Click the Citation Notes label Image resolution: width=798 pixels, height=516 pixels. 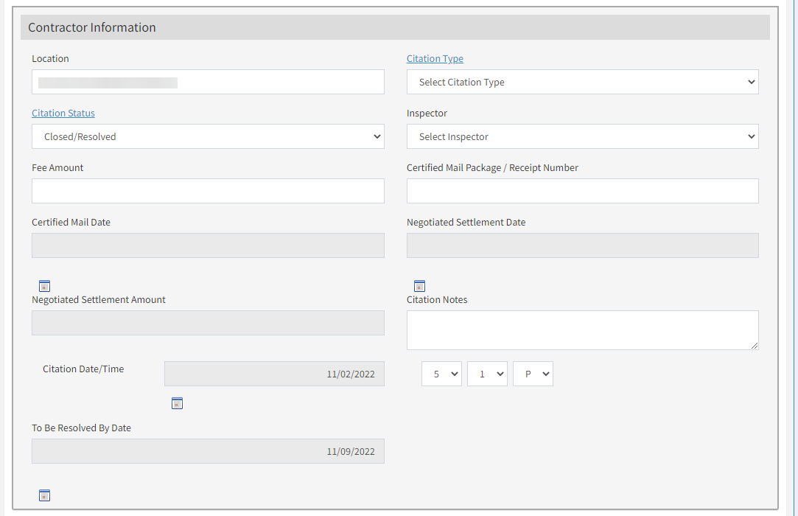pos(437,299)
